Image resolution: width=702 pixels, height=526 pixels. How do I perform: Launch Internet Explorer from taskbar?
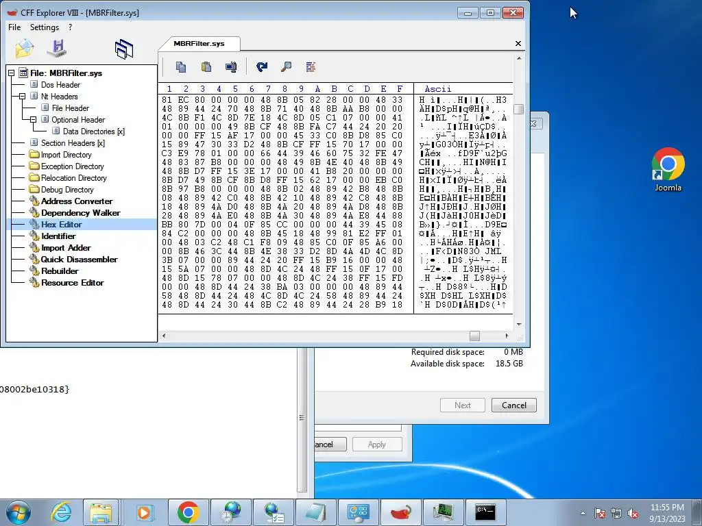pyautogui.click(x=61, y=512)
